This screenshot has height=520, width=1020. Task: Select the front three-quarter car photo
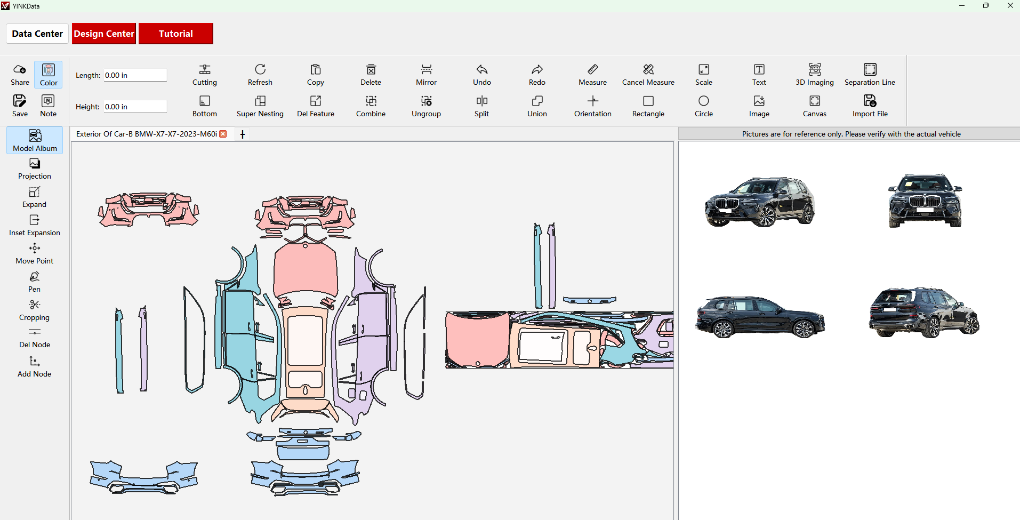760,202
